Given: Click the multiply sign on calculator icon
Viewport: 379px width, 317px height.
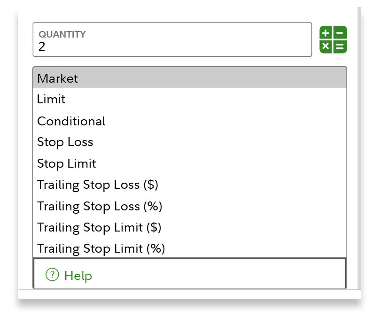Looking at the screenshot, I should click(x=326, y=46).
